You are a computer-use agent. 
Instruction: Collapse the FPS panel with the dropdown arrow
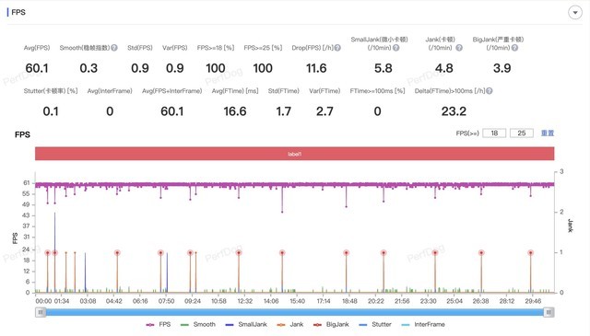575,12
